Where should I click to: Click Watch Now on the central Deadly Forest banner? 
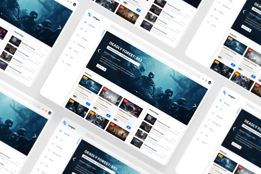pos(101,67)
